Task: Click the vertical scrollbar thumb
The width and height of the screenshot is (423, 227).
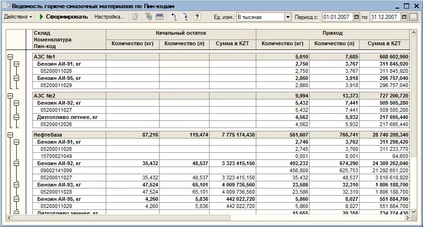Action: click(413, 96)
